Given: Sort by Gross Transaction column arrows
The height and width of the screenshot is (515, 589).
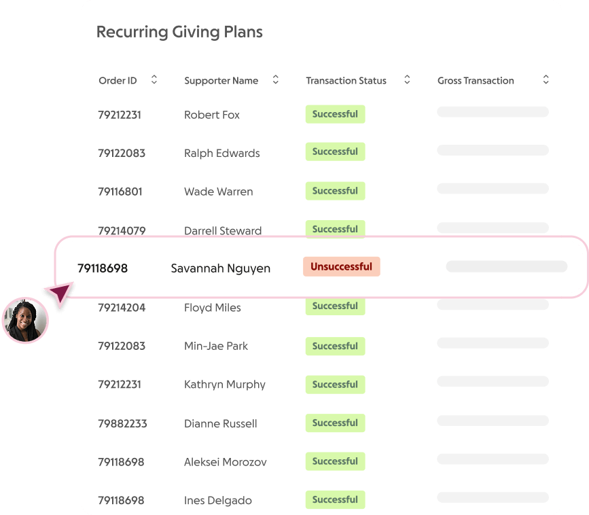Looking at the screenshot, I should pyautogui.click(x=546, y=80).
